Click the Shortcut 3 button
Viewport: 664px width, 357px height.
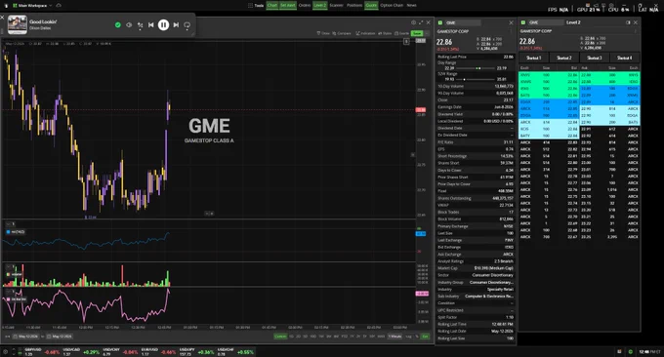point(594,58)
